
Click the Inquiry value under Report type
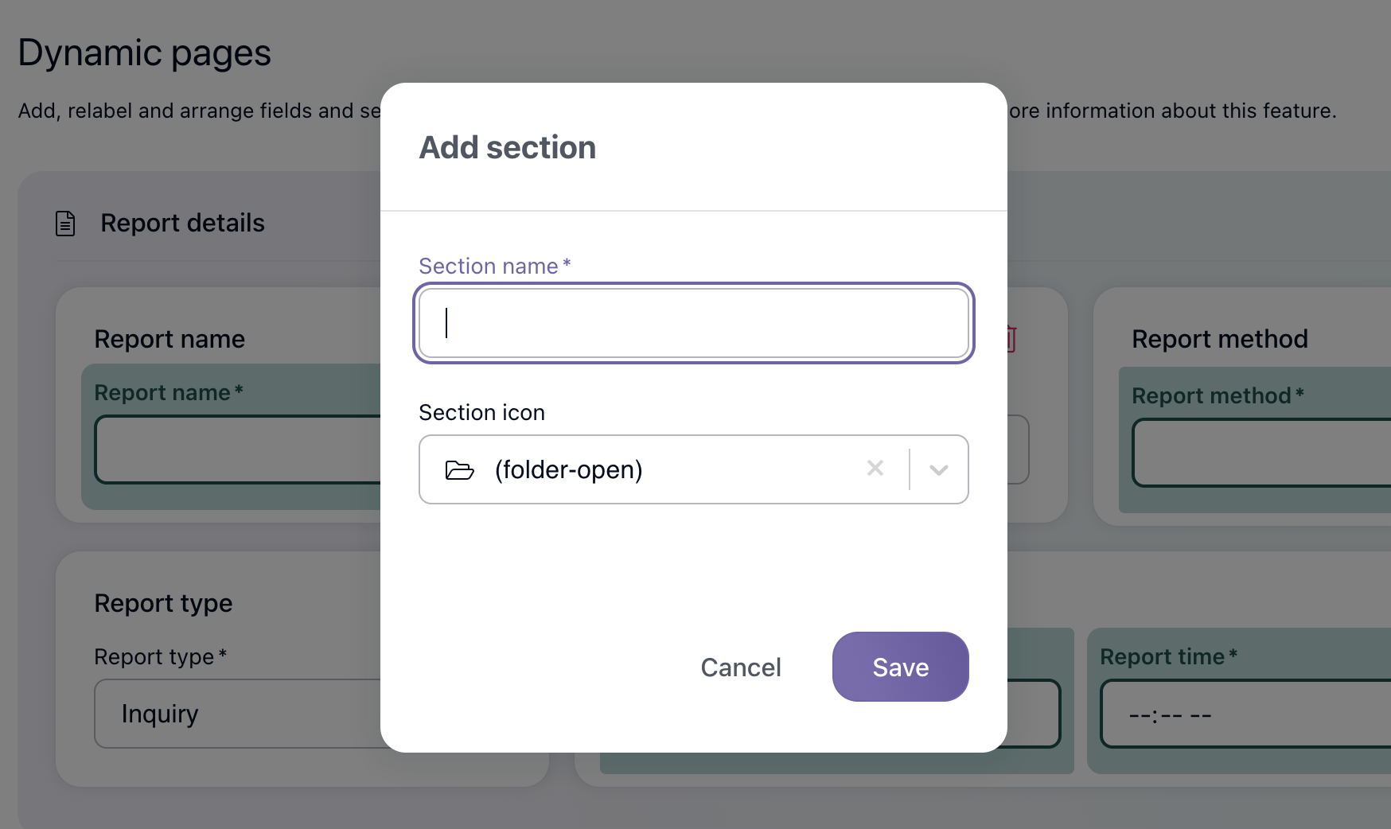coord(160,714)
